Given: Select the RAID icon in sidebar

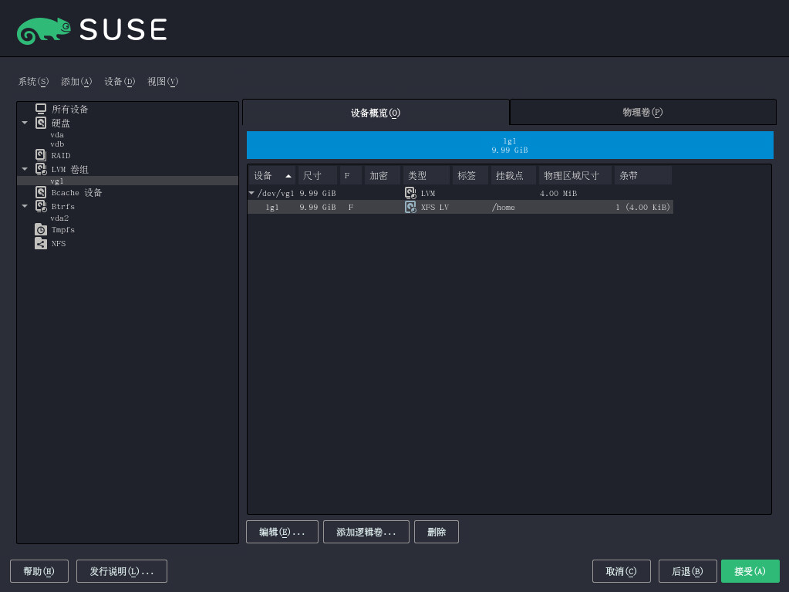Looking at the screenshot, I should [x=41, y=155].
